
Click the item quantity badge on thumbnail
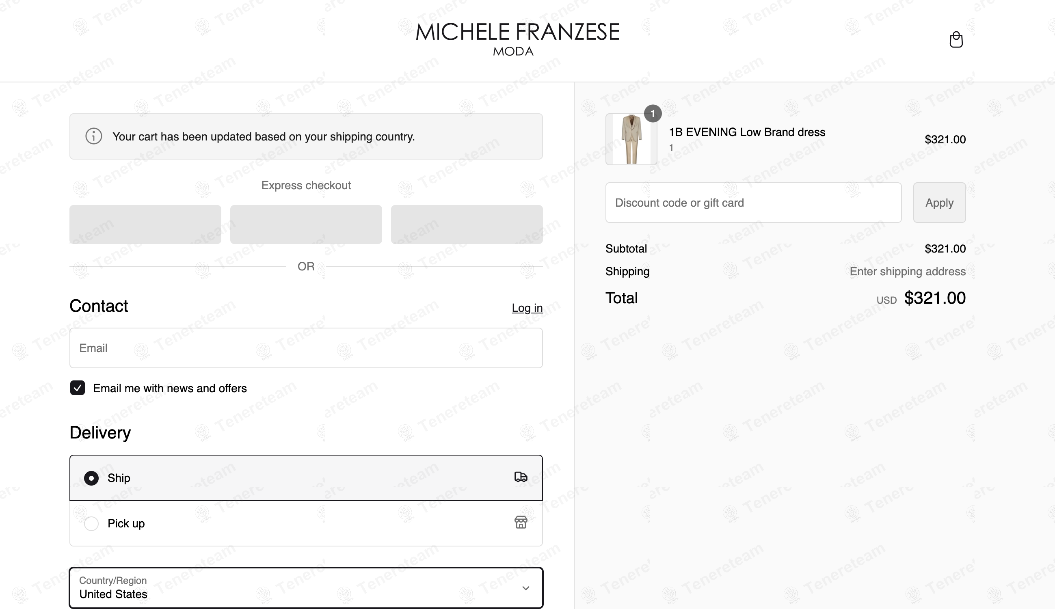coord(653,113)
